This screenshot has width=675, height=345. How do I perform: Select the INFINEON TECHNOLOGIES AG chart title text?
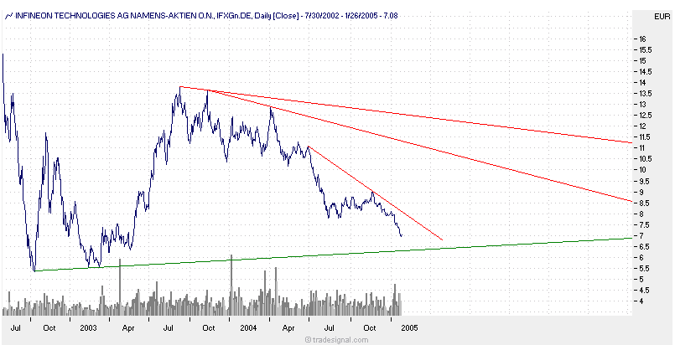coord(206,16)
